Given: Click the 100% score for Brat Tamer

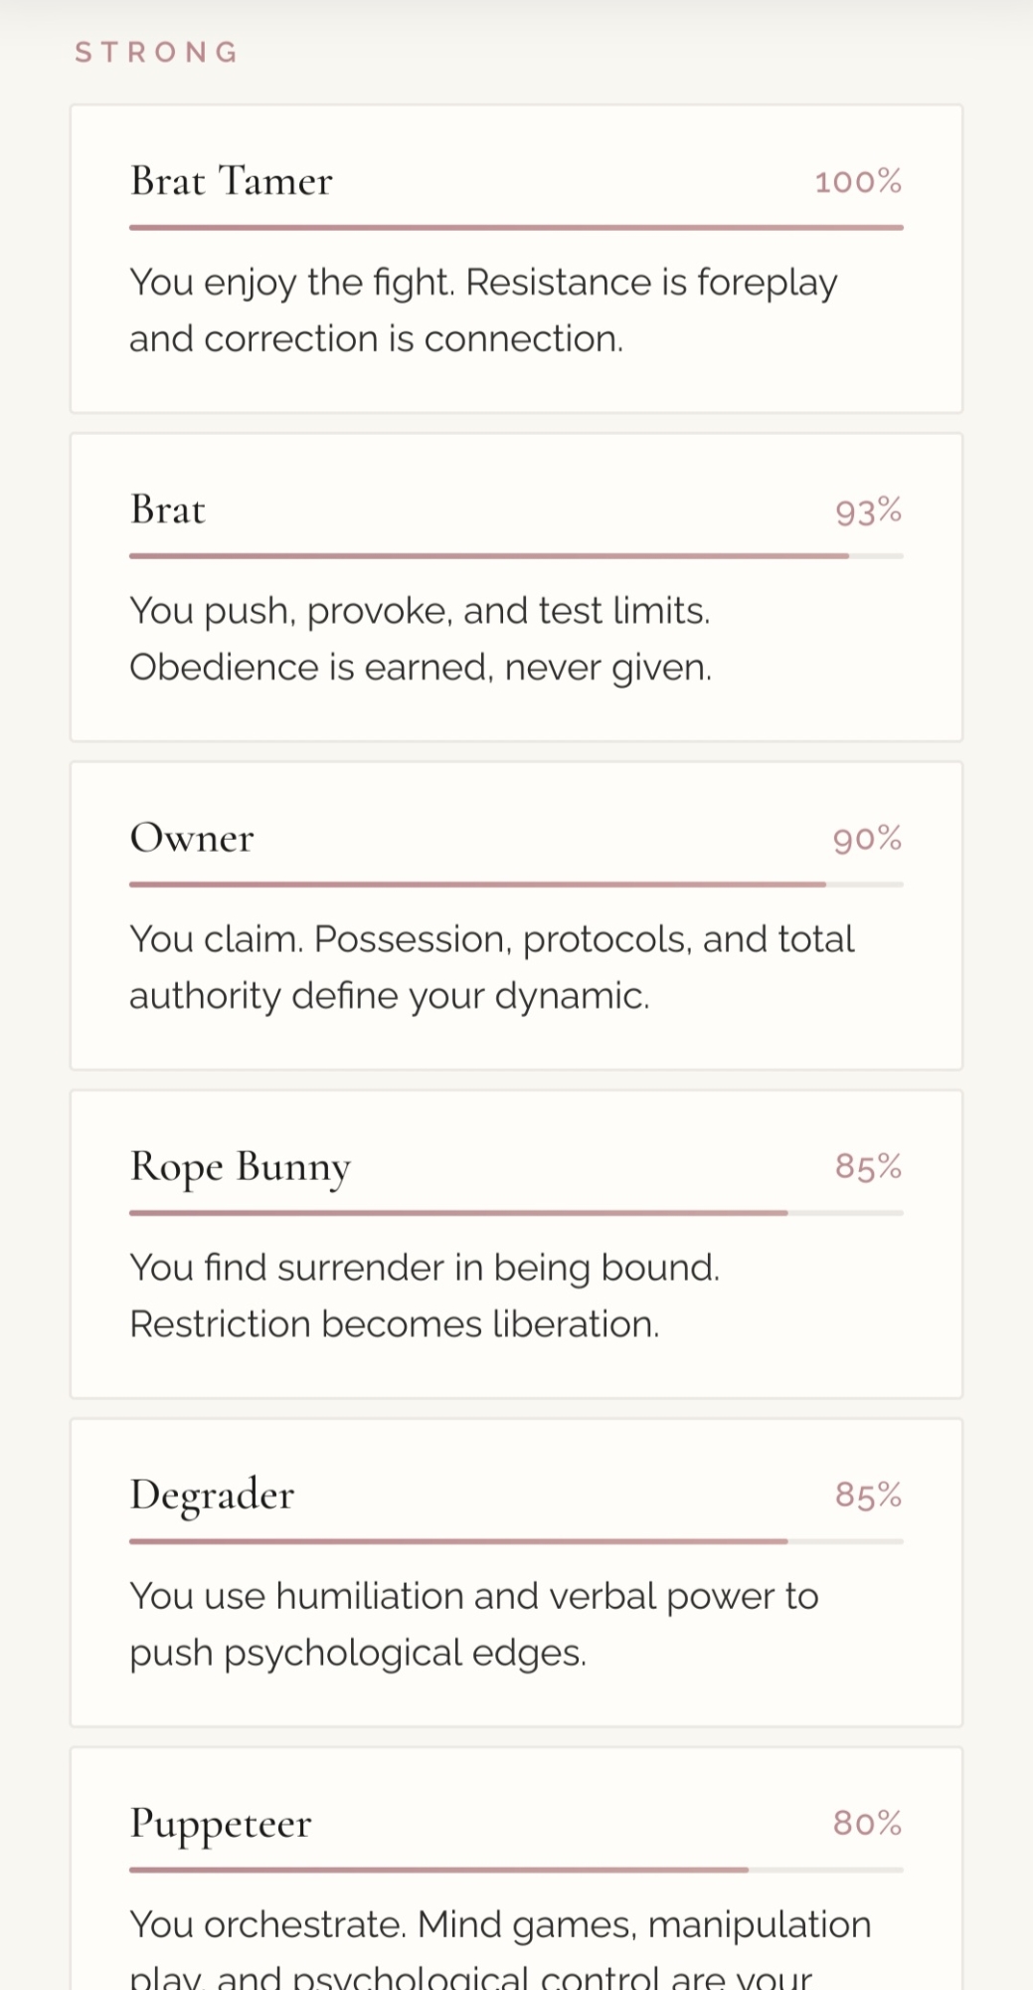Looking at the screenshot, I should (858, 182).
